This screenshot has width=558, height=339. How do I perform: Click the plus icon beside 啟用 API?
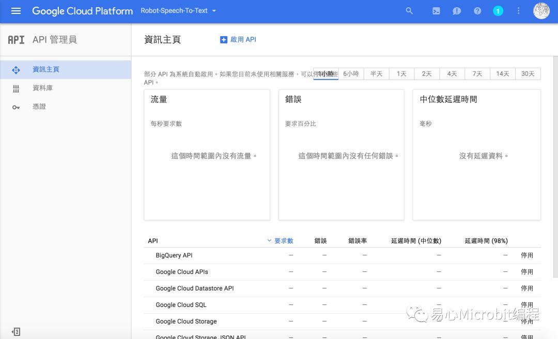coord(224,40)
